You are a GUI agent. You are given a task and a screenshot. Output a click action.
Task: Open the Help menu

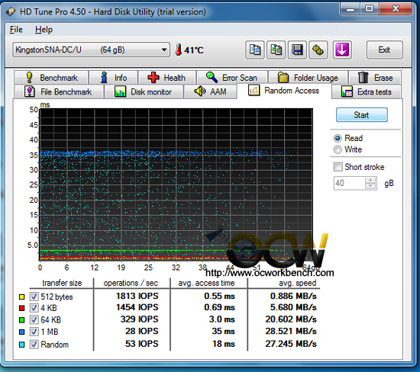44,30
